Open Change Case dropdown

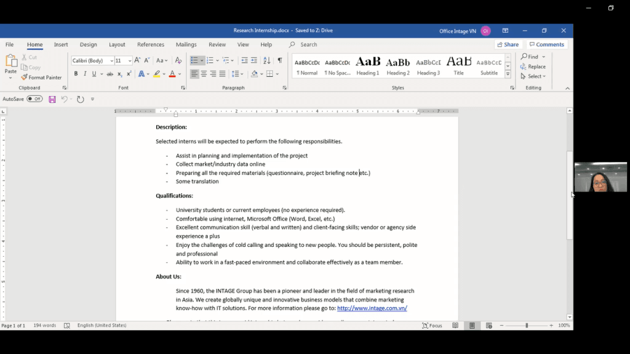coord(162,60)
